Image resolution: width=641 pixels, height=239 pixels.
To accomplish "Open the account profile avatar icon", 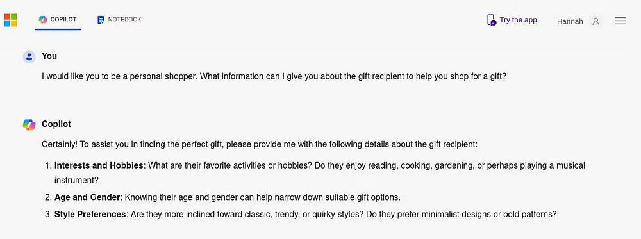I will click(595, 21).
